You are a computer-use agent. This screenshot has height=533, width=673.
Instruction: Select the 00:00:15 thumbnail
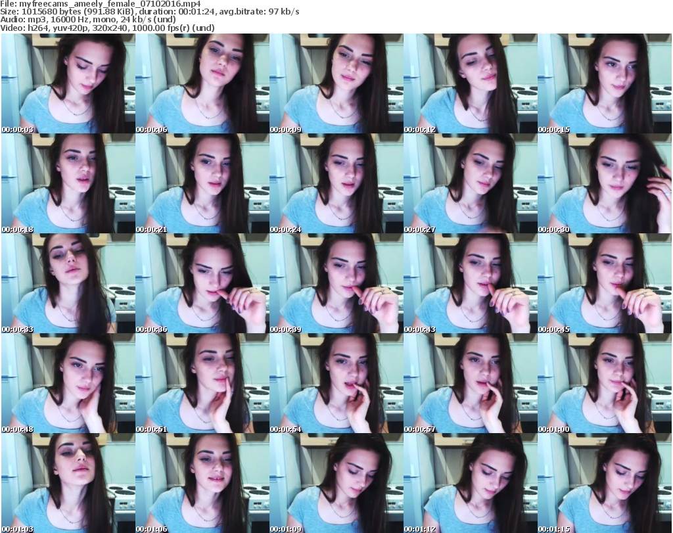click(605, 83)
